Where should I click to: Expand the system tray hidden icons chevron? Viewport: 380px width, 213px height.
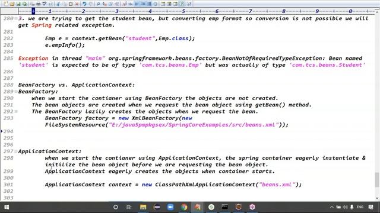pyautogui.click(x=331, y=207)
